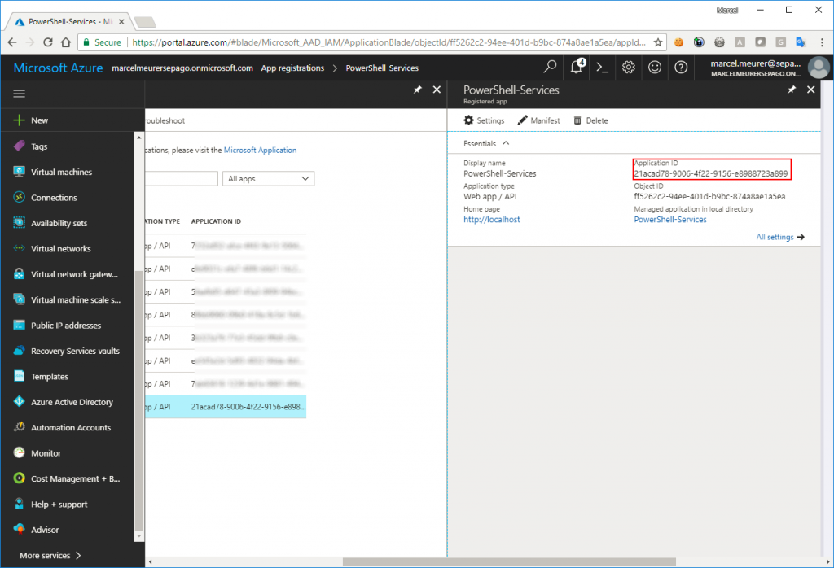Open Cost Management + Billing
The width and height of the screenshot is (834, 568).
[x=76, y=478]
